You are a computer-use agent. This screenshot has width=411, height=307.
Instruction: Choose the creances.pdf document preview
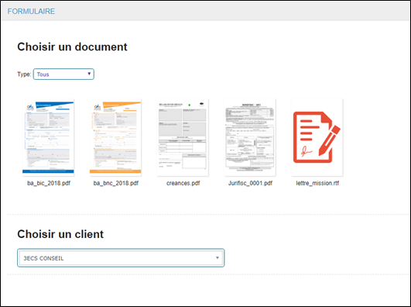coord(183,137)
